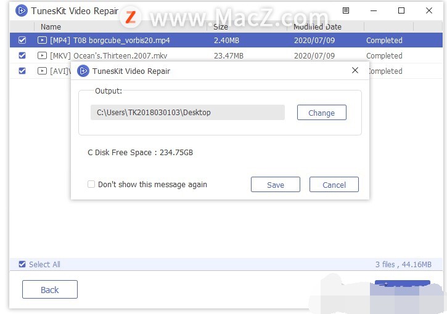The width and height of the screenshot is (447, 314).
Task: Uncheck the AVI file checkbox
Action: [22, 71]
